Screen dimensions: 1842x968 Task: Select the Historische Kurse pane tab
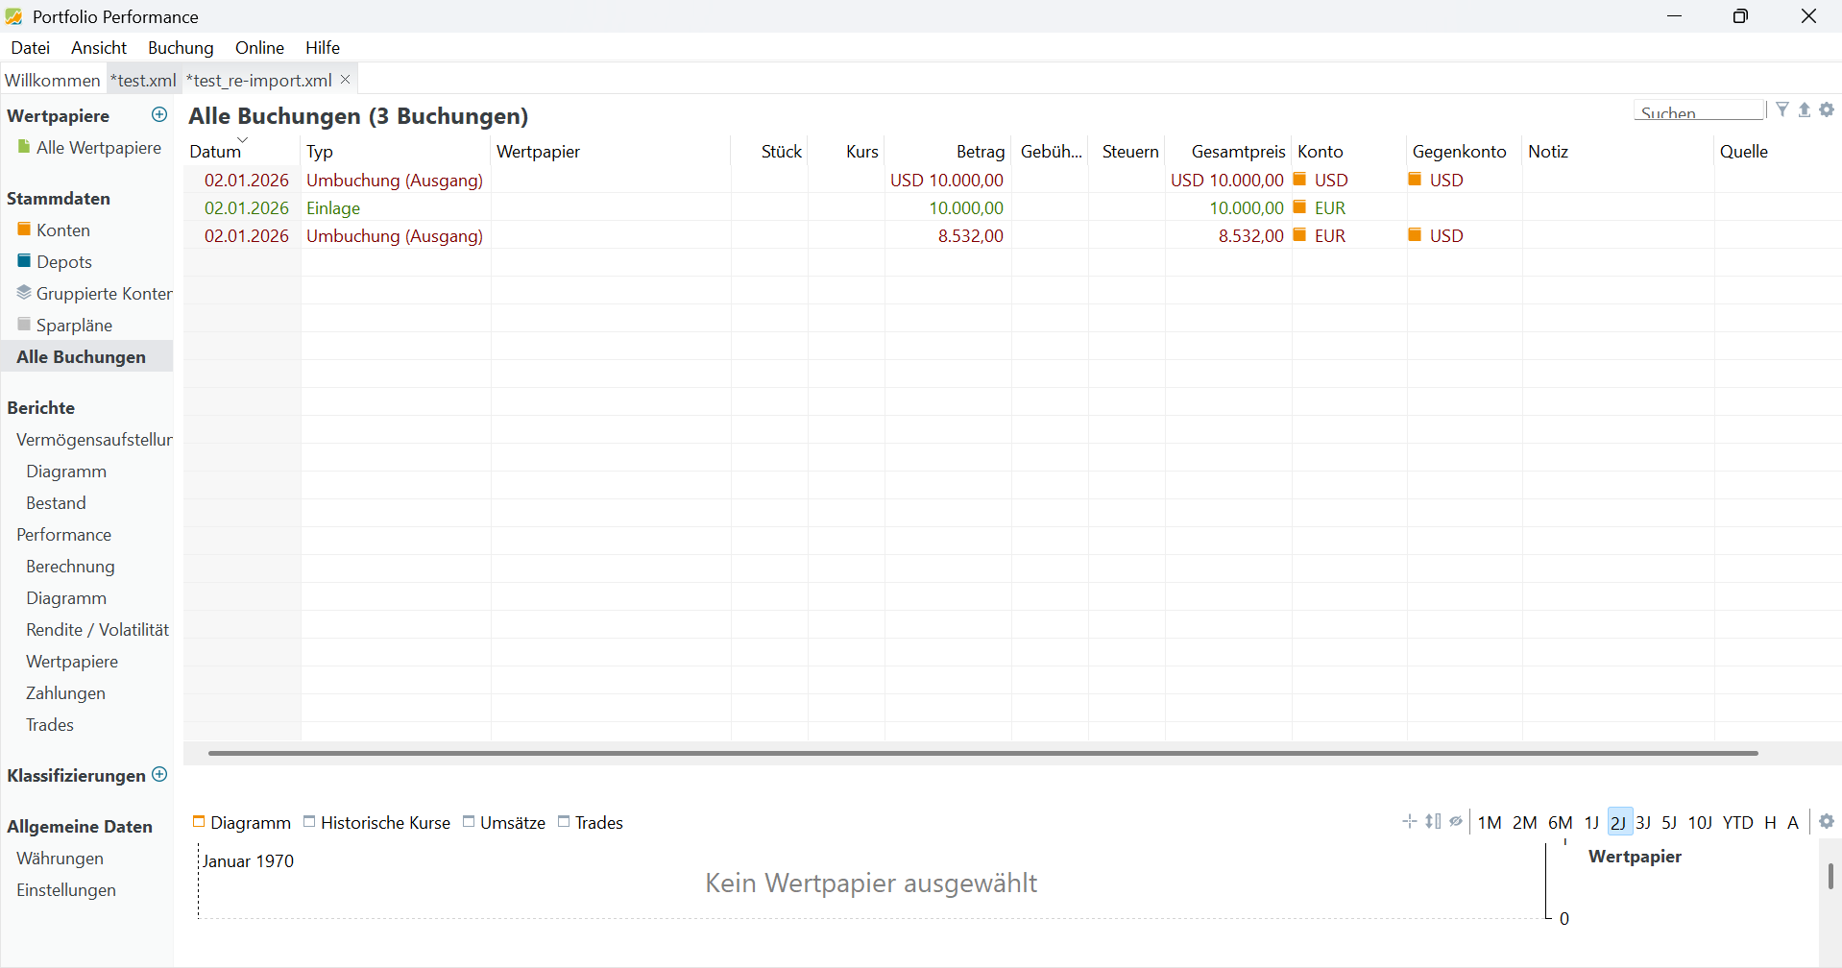coord(384,823)
